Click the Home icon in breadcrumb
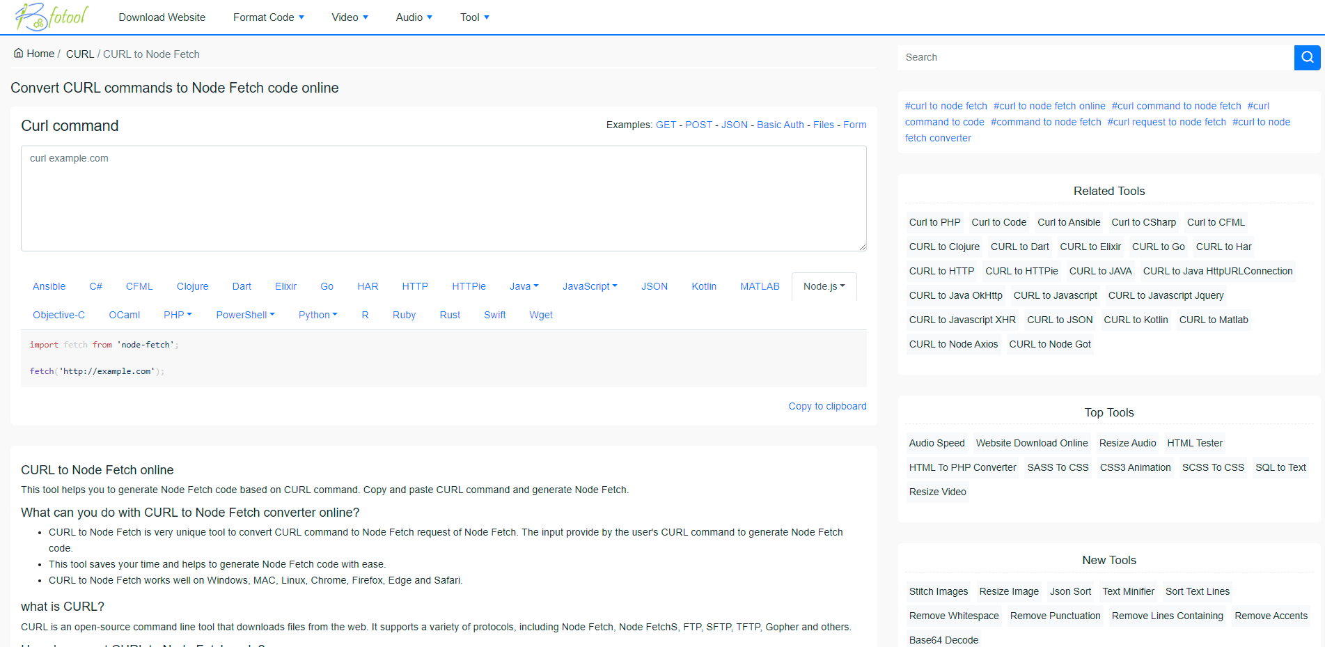The image size is (1325, 647). 19,54
